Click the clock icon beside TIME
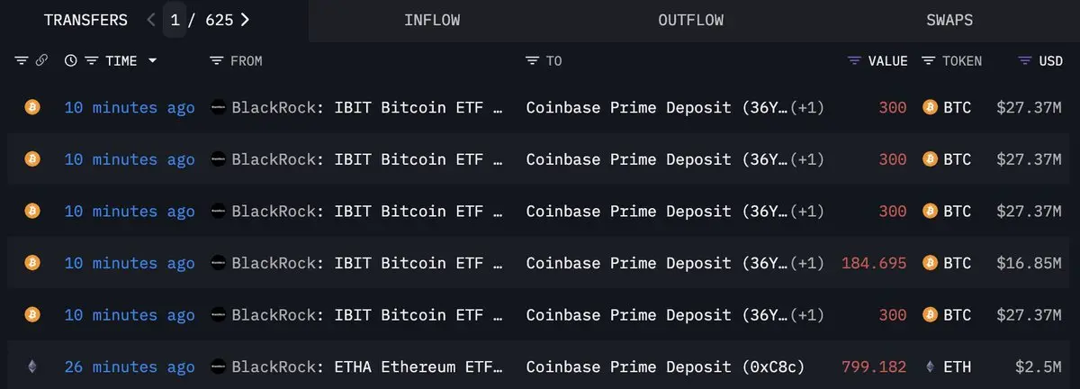 tap(71, 60)
